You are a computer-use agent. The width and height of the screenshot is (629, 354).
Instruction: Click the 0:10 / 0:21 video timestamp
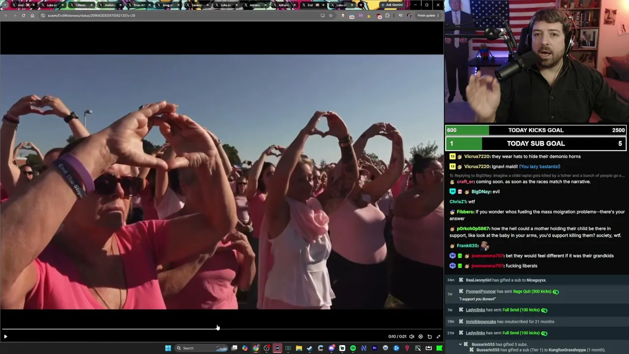pyautogui.click(x=398, y=337)
